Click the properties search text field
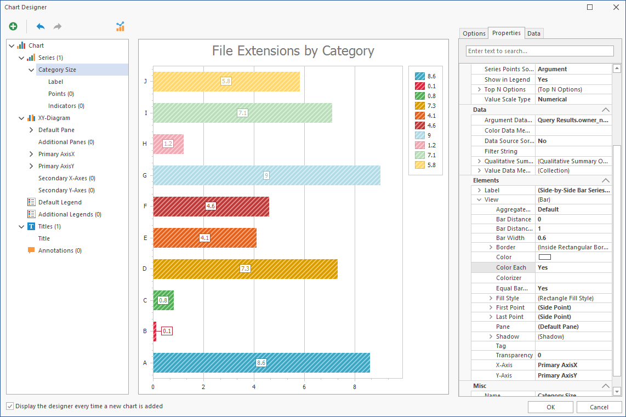The image size is (626, 417). pyautogui.click(x=539, y=51)
